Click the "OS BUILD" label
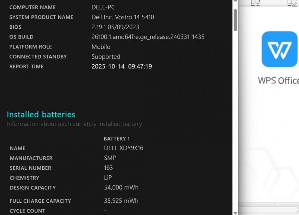This screenshot has width=299, height=215. (21, 37)
